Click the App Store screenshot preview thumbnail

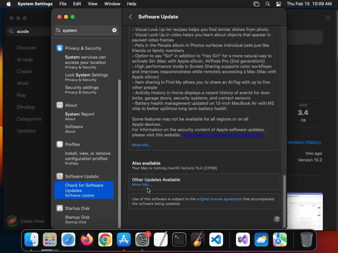click(x=305, y=211)
